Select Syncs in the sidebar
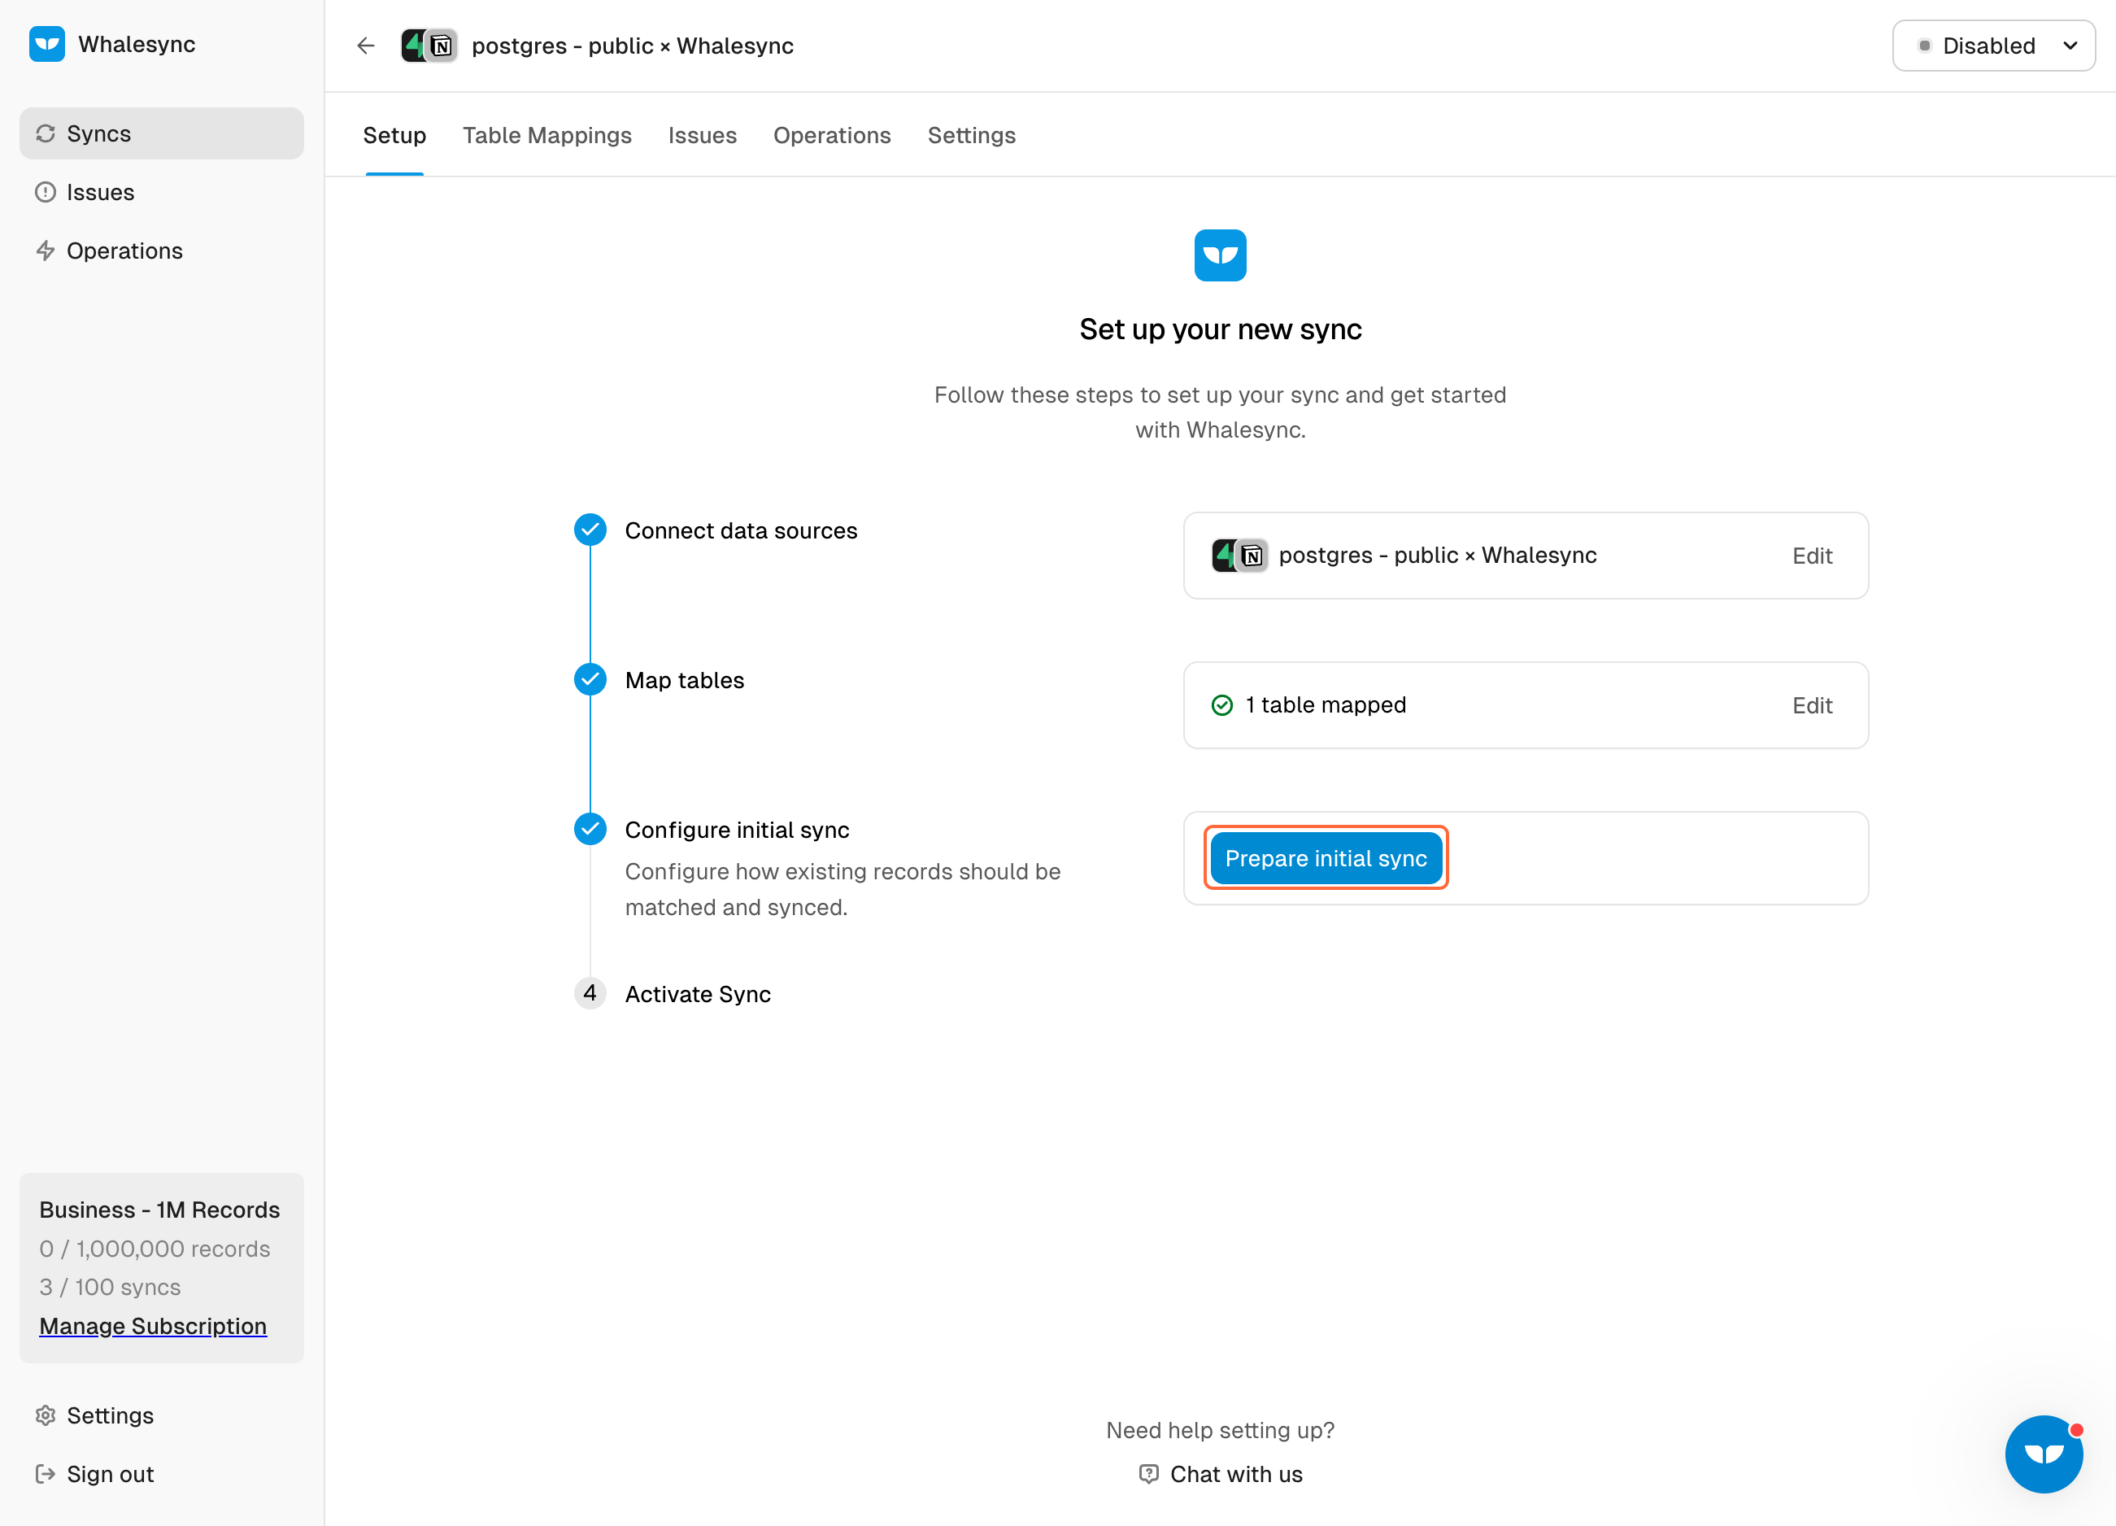The image size is (2116, 1526). (x=161, y=133)
